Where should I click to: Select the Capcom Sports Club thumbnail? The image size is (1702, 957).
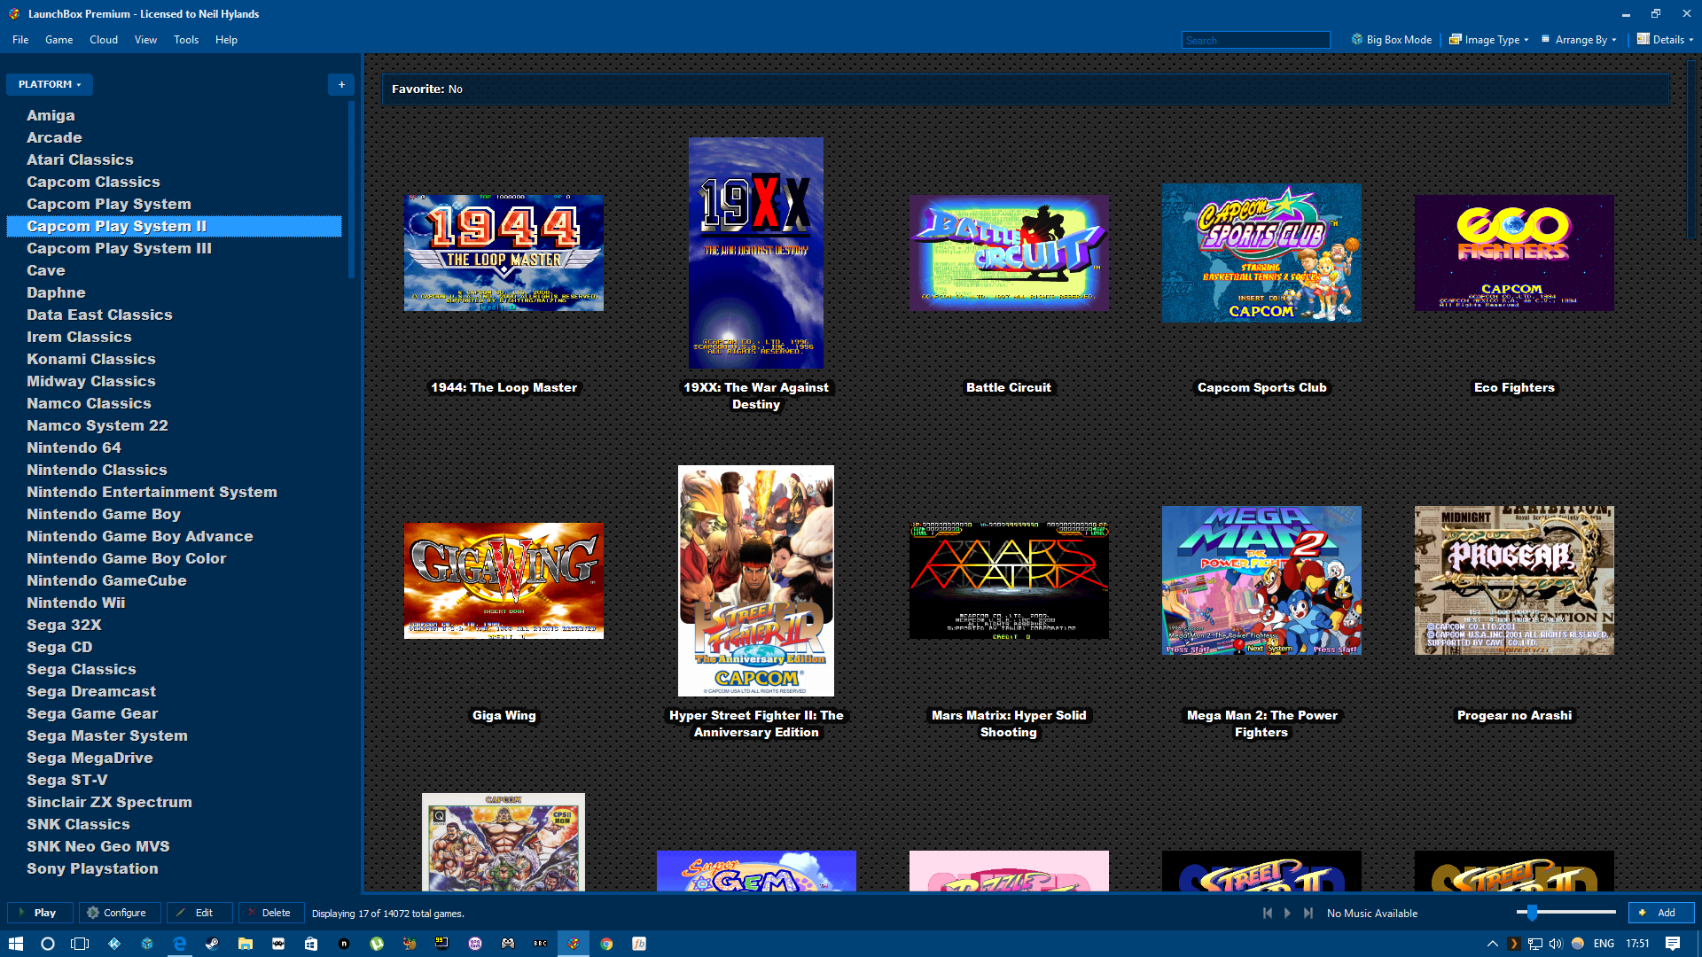coord(1261,253)
